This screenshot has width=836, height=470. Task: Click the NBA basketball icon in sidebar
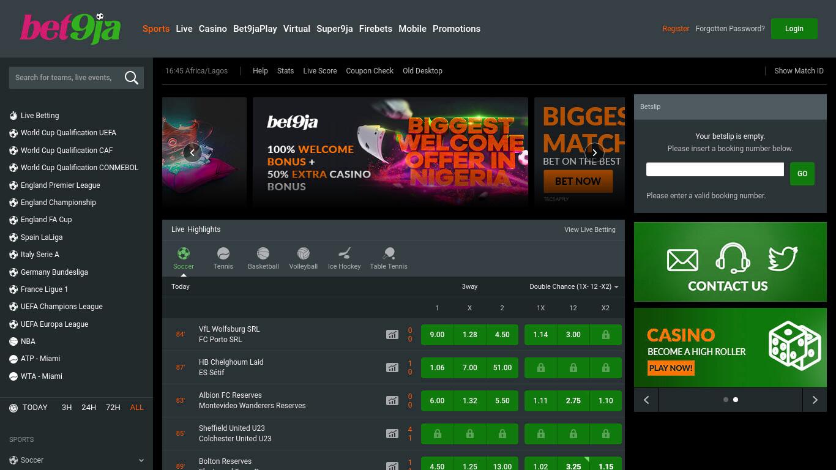pyautogui.click(x=13, y=341)
